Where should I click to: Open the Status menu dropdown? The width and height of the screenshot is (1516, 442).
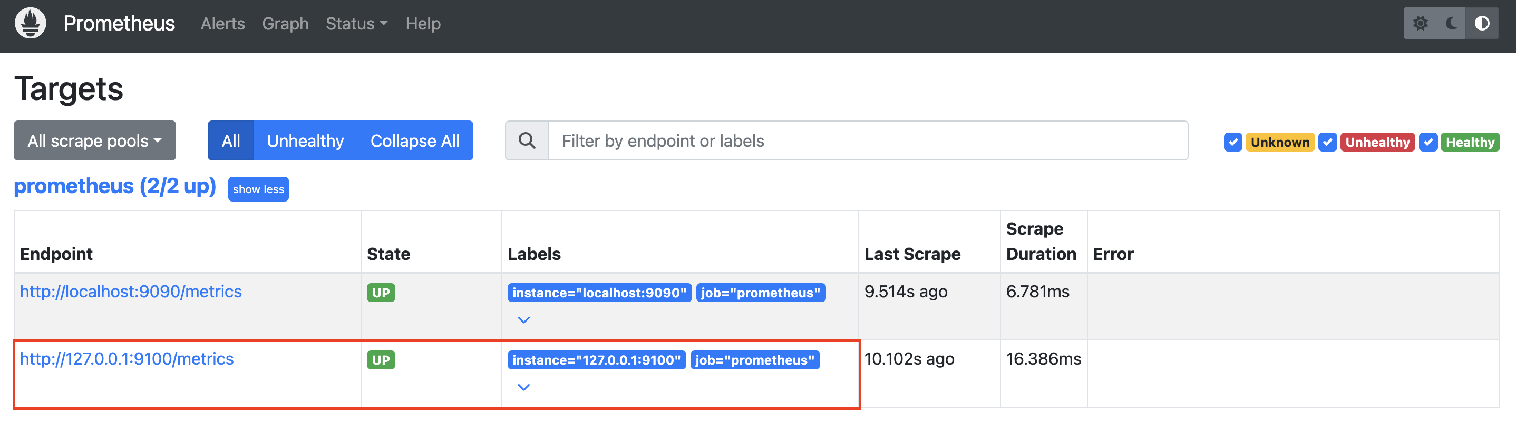tap(357, 24)
